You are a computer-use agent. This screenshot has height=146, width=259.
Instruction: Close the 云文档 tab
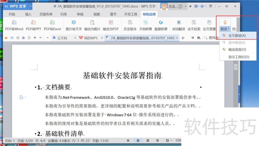pos(75,38)
